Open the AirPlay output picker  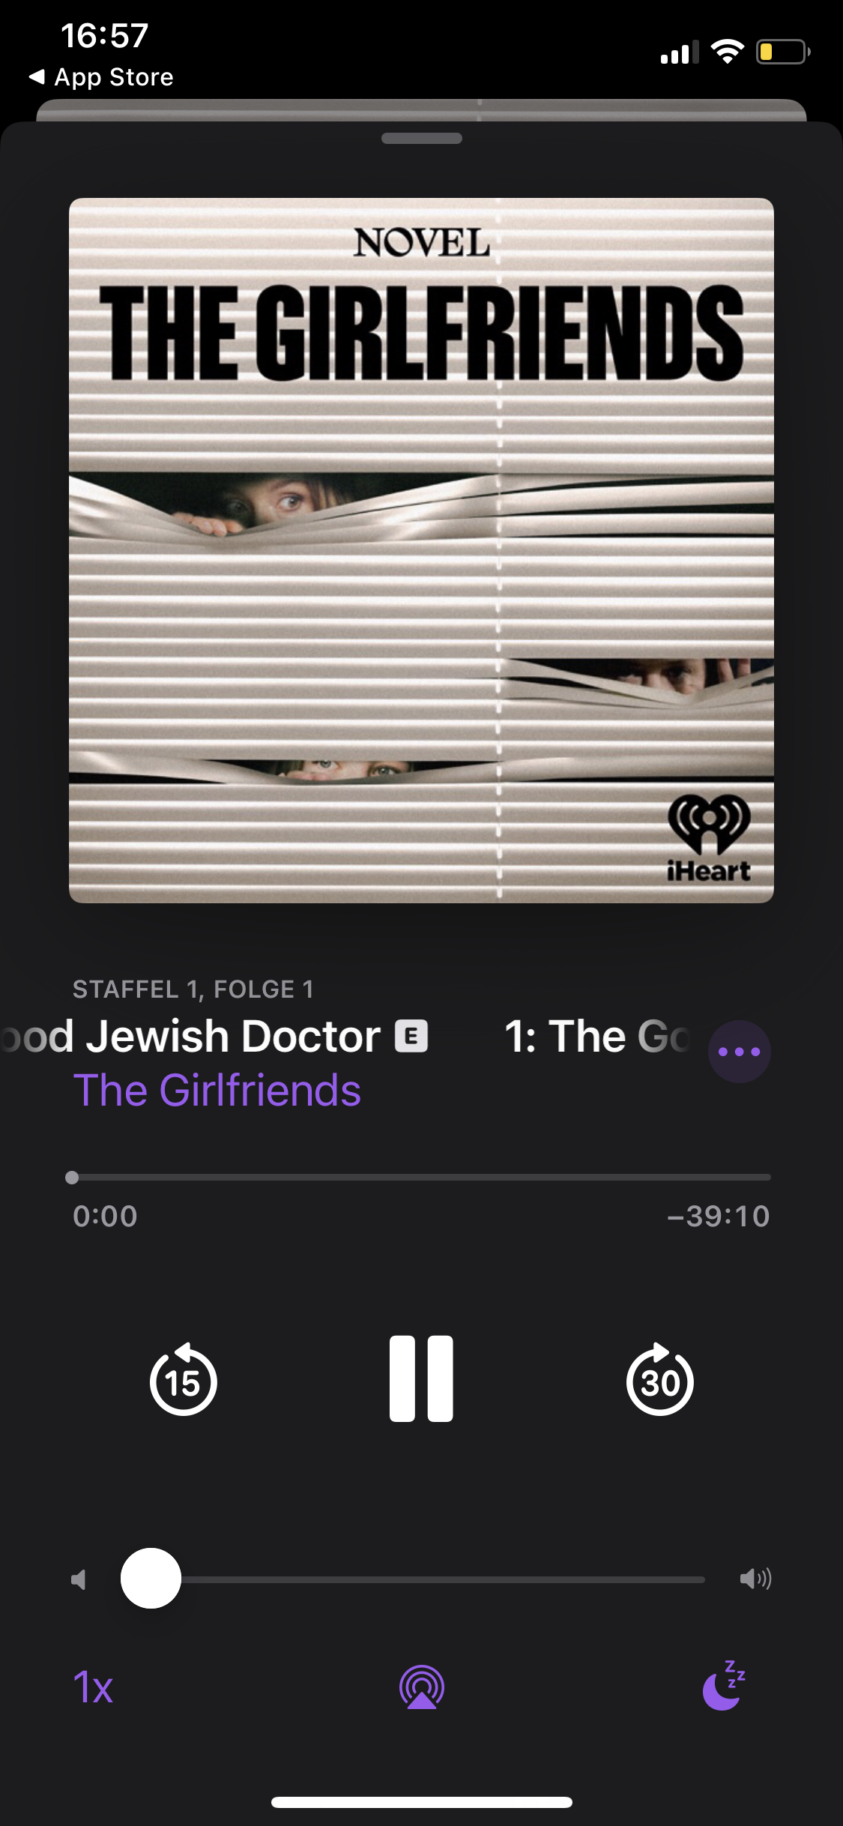pyautogui.click(x=422, y=1687)
